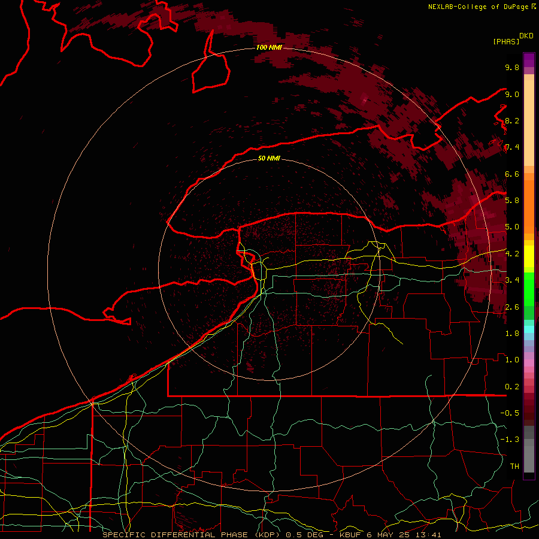
Task: Click the DKD unit label above the color bar
Action: [x=526, y=36]
